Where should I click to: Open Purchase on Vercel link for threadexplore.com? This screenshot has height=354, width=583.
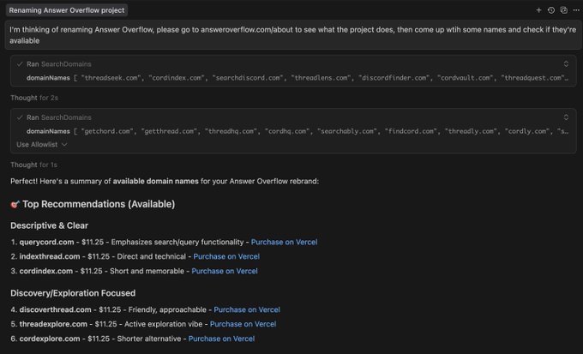point(243,324)
